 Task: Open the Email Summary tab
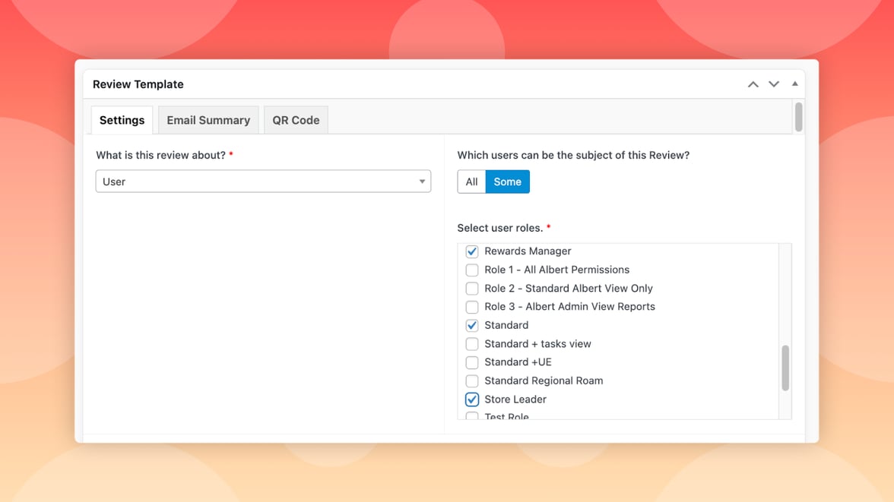point(208,120)
